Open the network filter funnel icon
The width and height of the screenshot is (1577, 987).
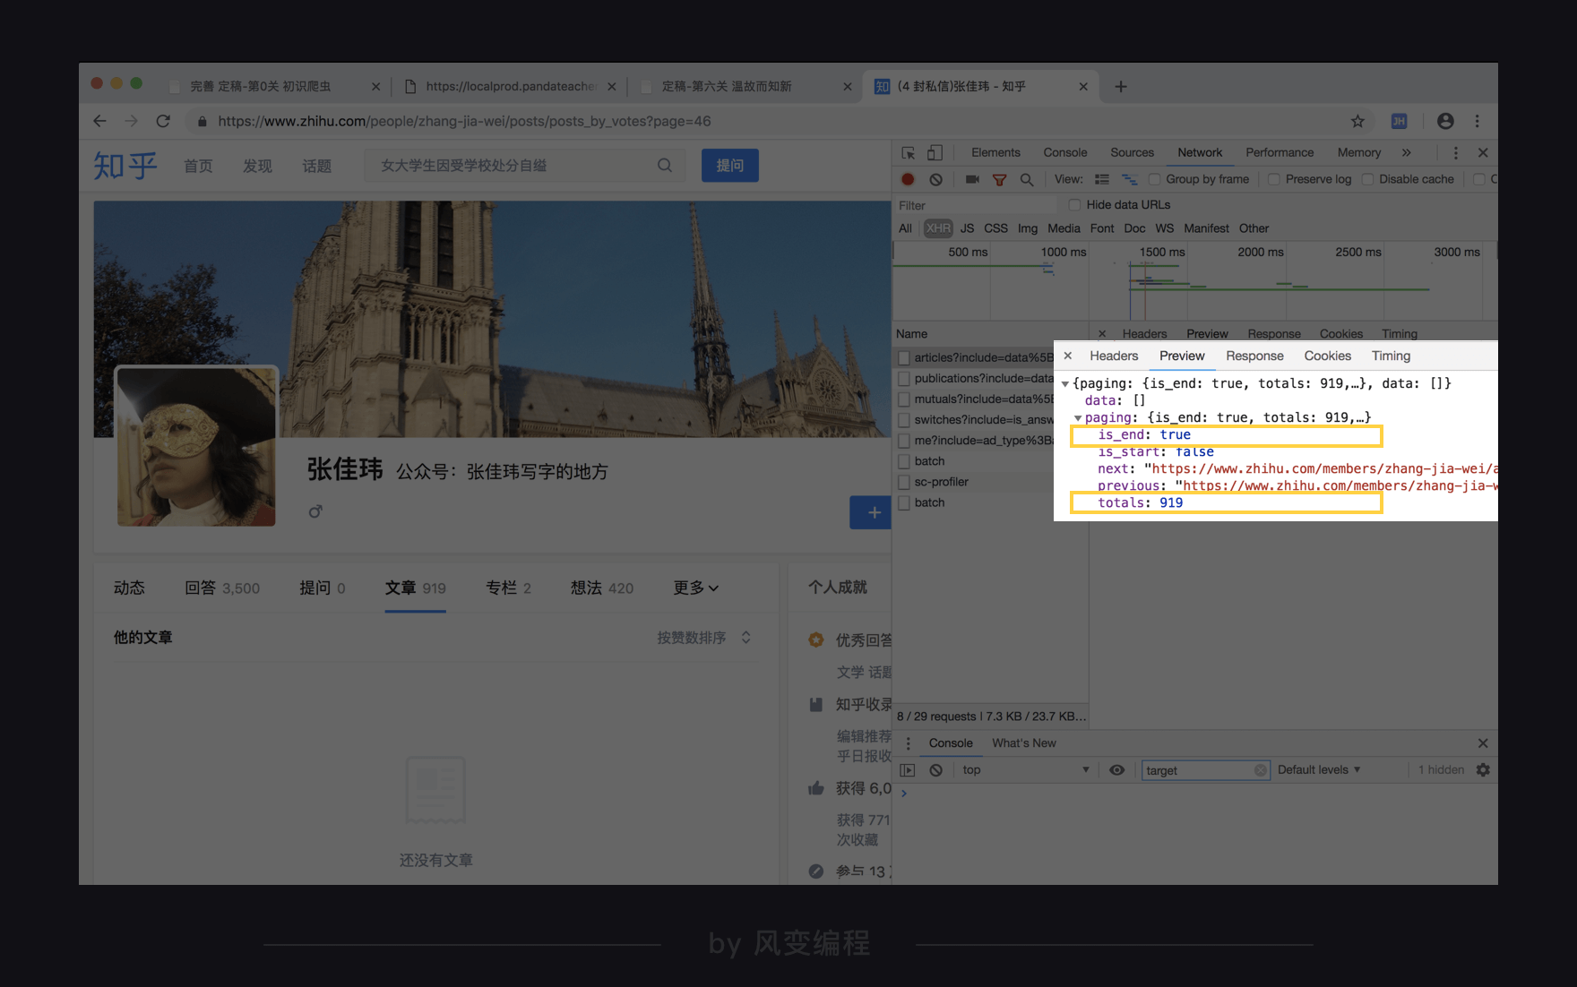point(1000,179)
